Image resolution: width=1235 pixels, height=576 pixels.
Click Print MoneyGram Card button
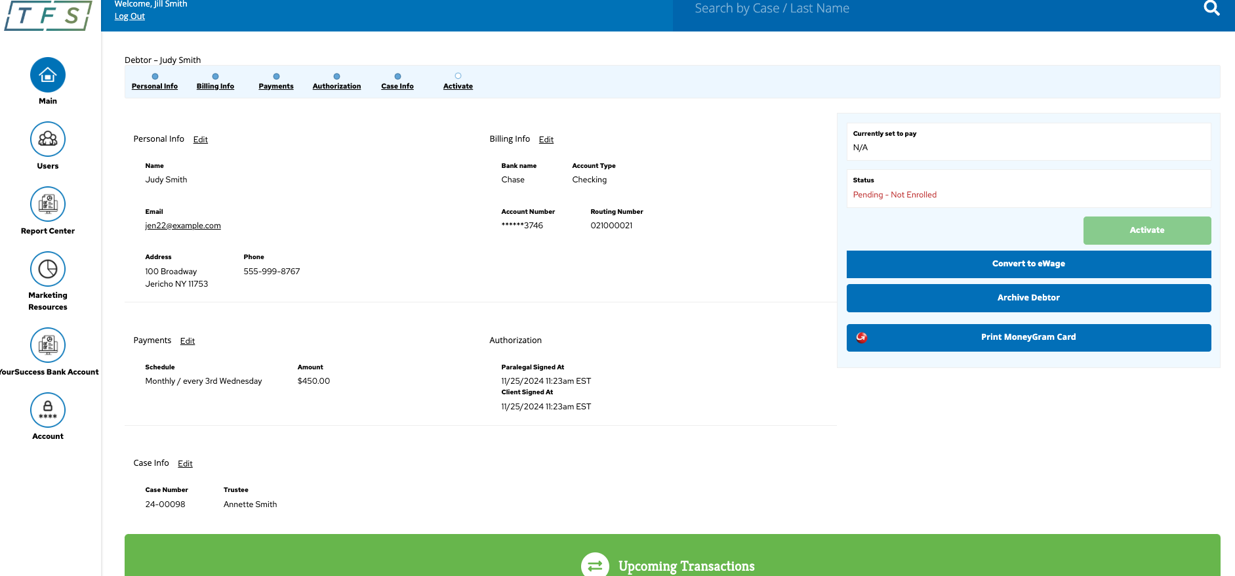pyautogui.click(x=1028, y=337)
